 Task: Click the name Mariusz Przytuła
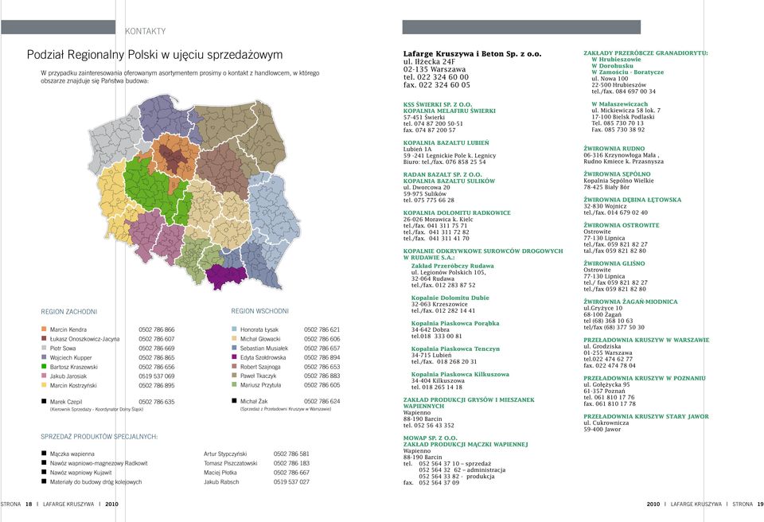tap(261, 385)
